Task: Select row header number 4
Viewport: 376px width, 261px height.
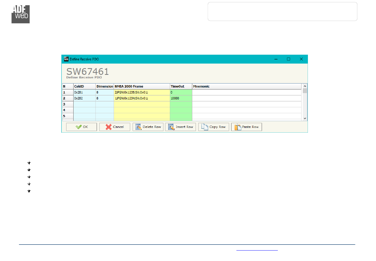Action: pos(68,110)
